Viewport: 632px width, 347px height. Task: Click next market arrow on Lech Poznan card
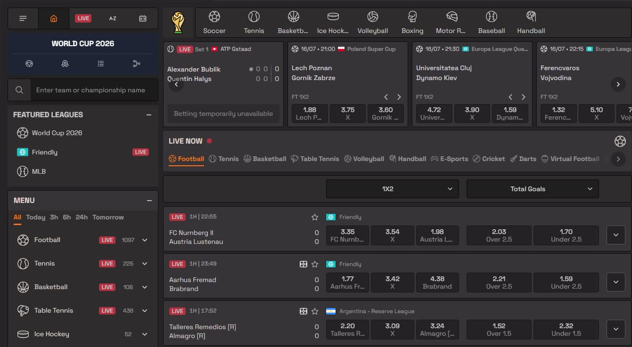(x=399, y=97)
